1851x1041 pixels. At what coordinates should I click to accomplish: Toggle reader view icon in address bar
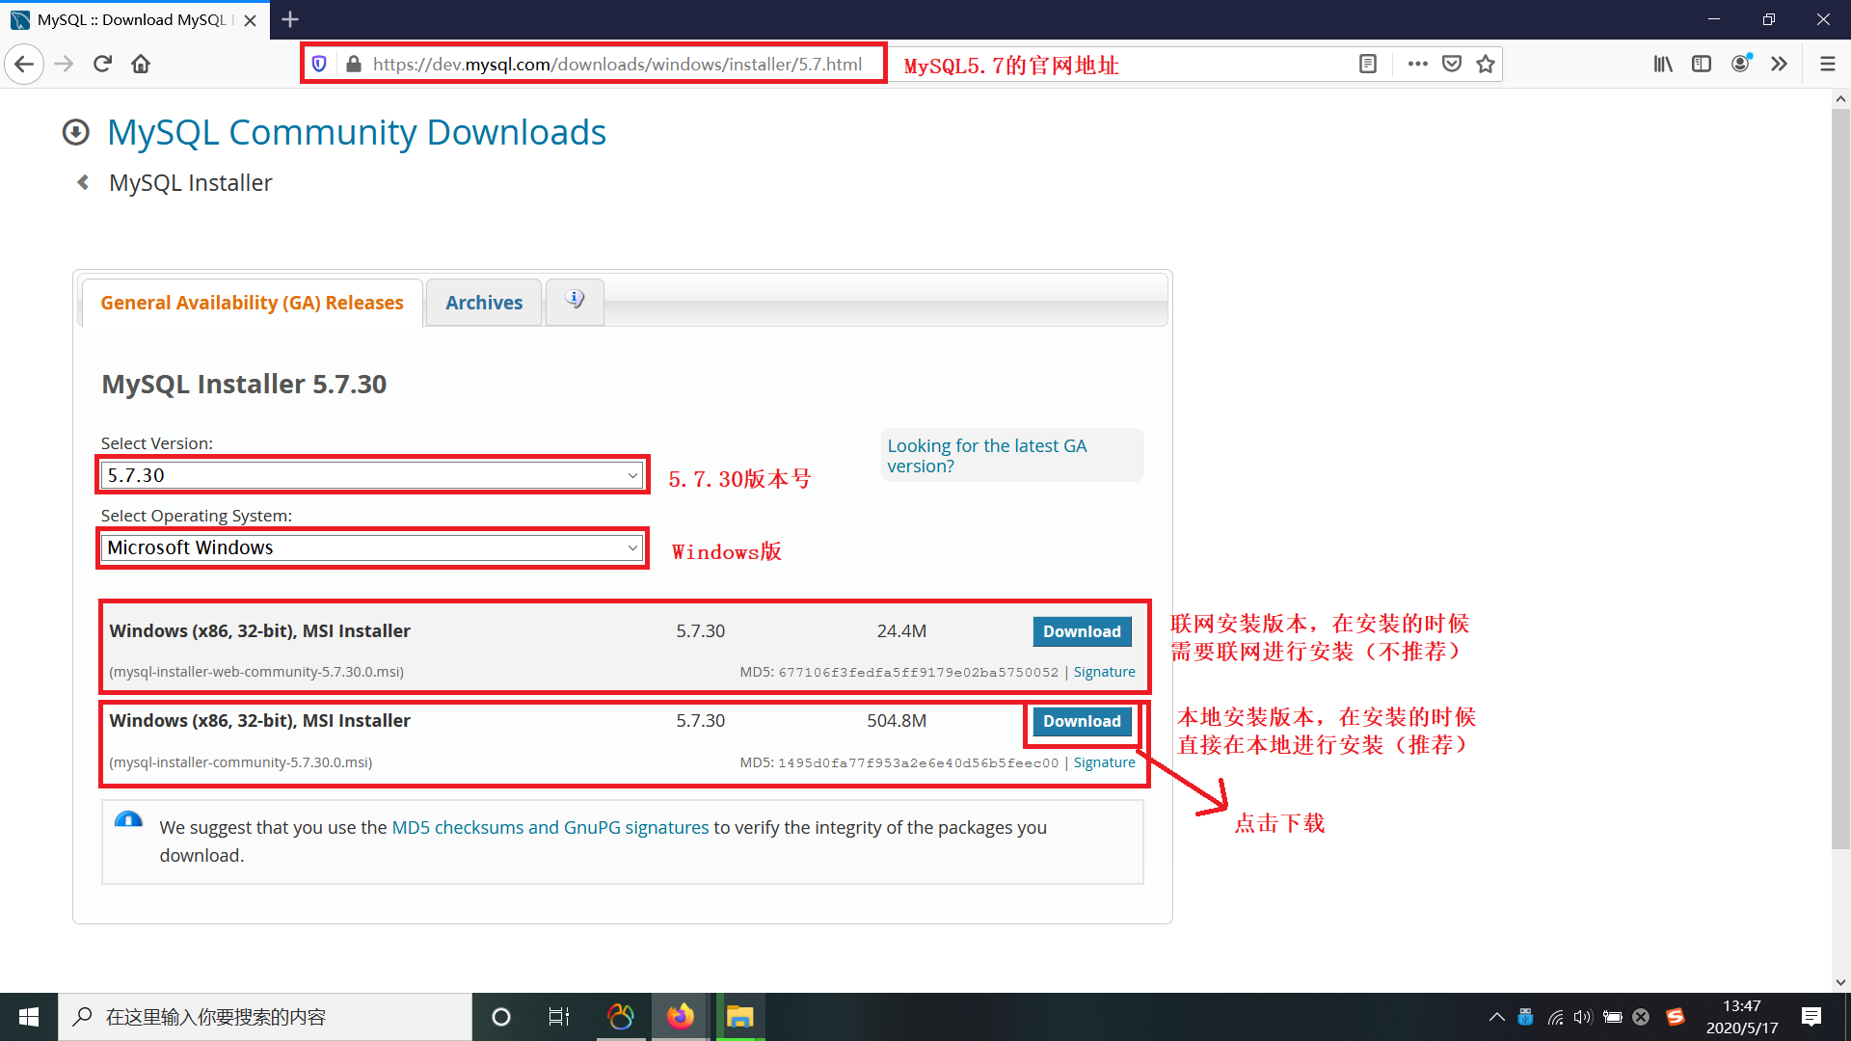(1367, 65)
